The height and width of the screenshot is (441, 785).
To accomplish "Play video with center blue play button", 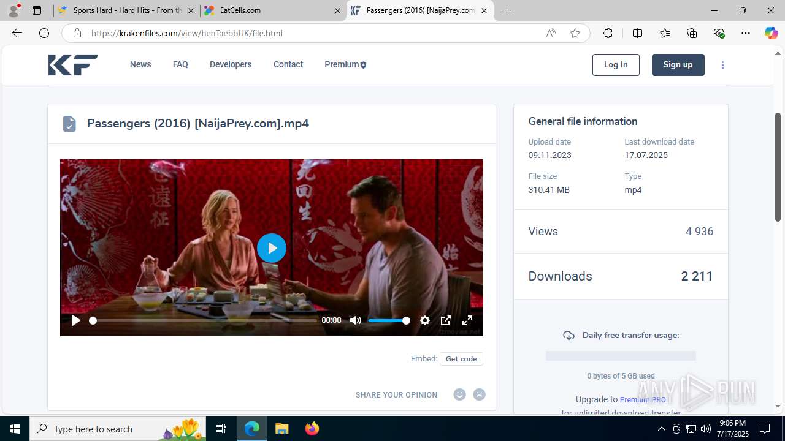I will coord(272,248).
